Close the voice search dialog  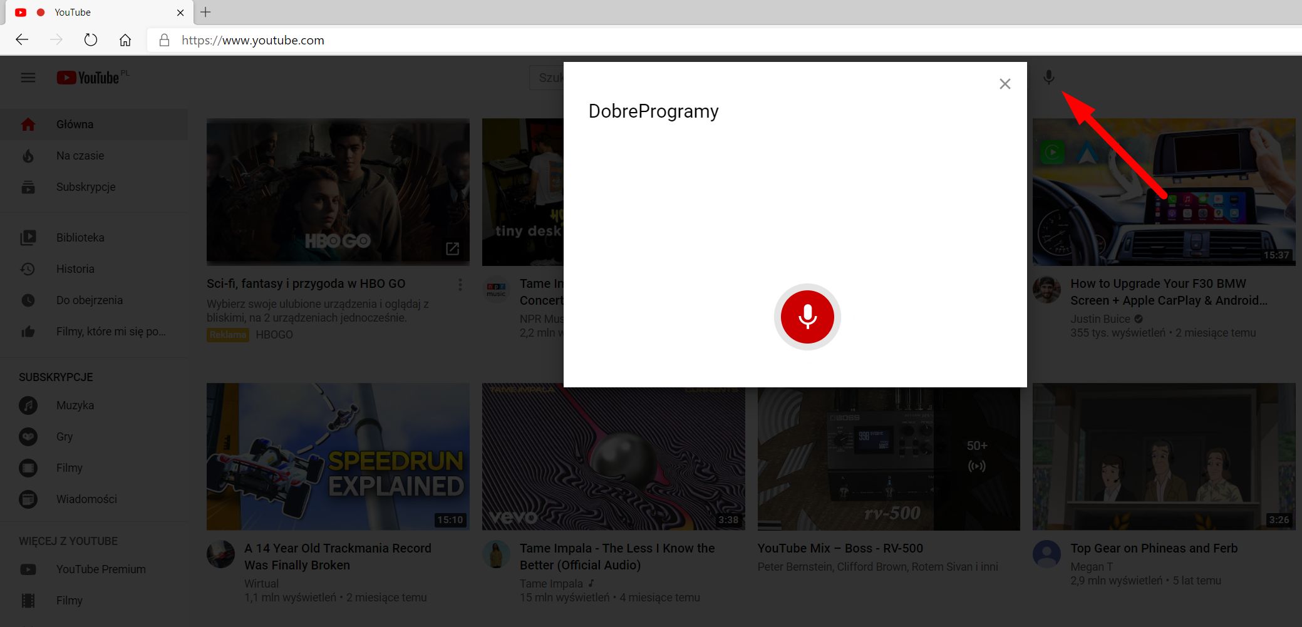[1005, 83]
